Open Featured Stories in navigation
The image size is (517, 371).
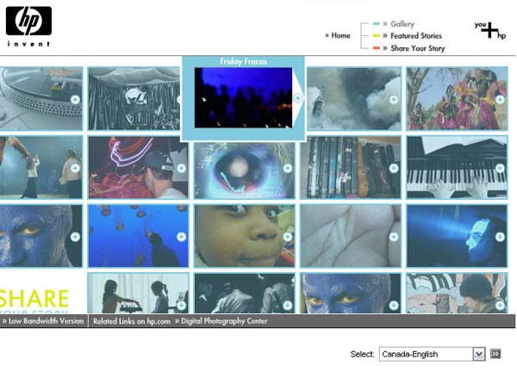point(415,36)
